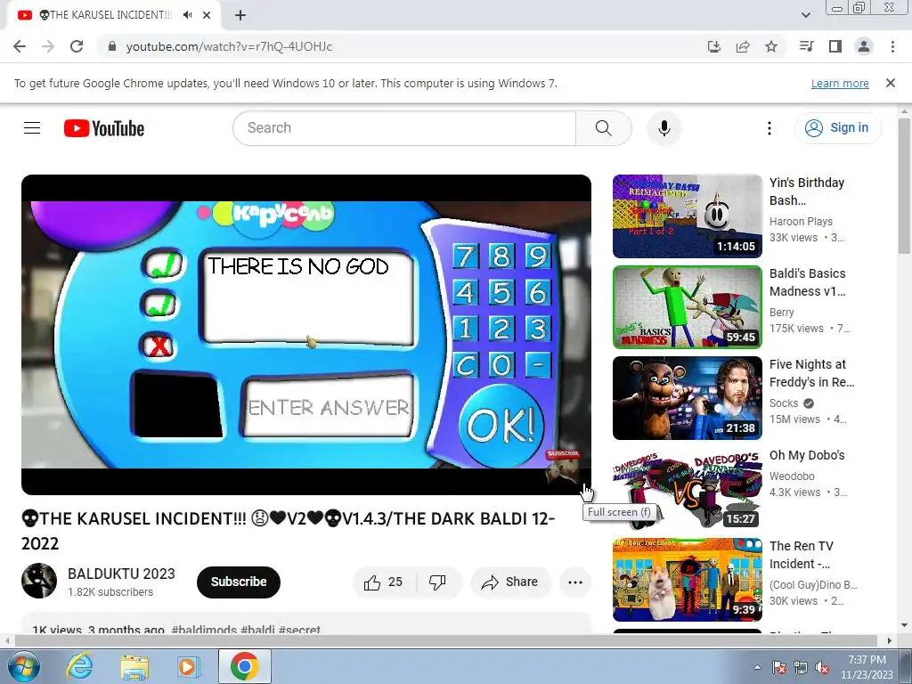912x684 pixels.
Task: Go to YouTube home via logo
Action: pyautogui.click(x=104, y=128)
